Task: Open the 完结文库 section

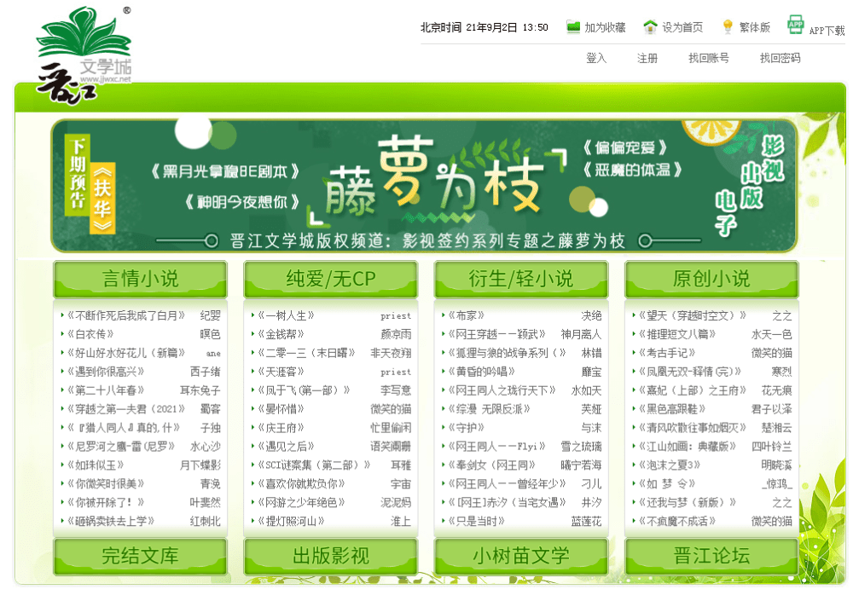Action: [x=141, y=556]
